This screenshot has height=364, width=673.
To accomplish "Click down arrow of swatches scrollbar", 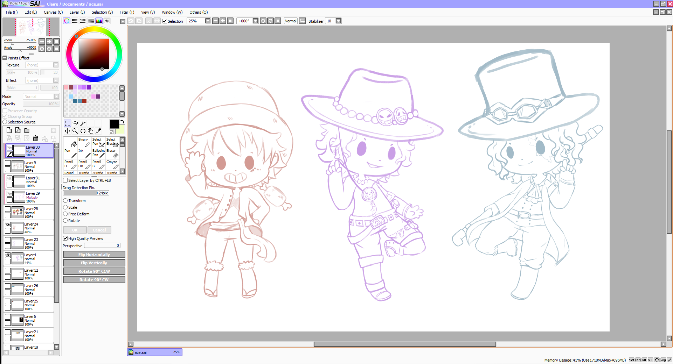I will [x=122, y=114].
